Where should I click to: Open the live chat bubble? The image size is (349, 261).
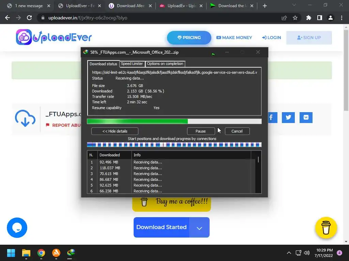coord(17,228)
